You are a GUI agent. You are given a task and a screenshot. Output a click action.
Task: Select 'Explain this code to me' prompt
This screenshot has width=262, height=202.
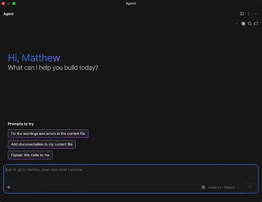pyautogui.click(x=30, y=155)
